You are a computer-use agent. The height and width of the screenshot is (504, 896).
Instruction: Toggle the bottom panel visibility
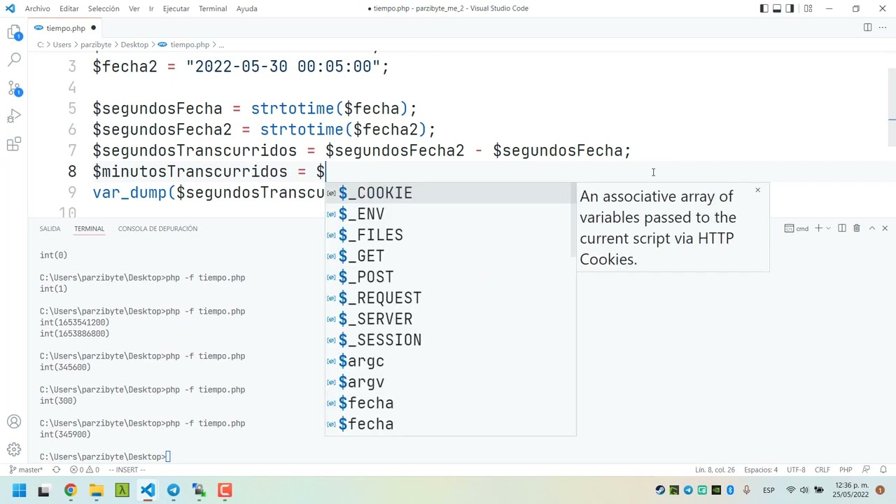(777, 8)
